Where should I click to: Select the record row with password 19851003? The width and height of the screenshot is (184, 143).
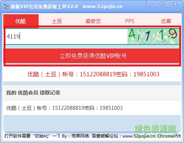coord(92,108)
